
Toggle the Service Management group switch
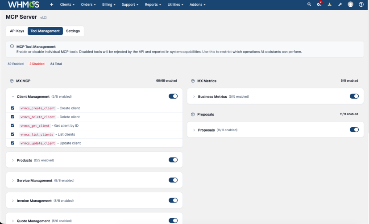pyautogui.click(x=173, y=180)
